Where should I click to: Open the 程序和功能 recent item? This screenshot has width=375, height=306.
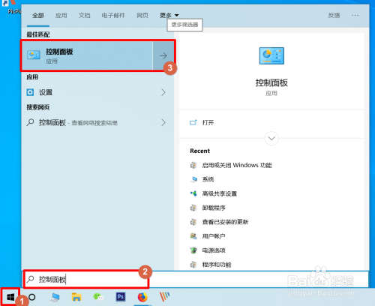pyautogui.click(x=217, y=265)
